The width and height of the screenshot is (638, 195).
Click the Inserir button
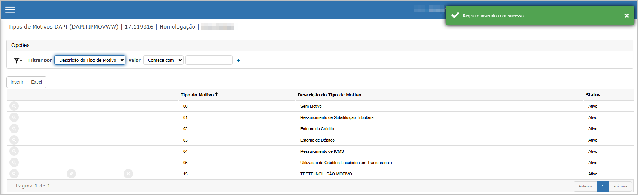[17, 82]
